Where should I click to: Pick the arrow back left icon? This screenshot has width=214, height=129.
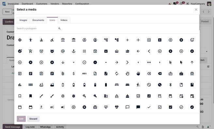138,51
